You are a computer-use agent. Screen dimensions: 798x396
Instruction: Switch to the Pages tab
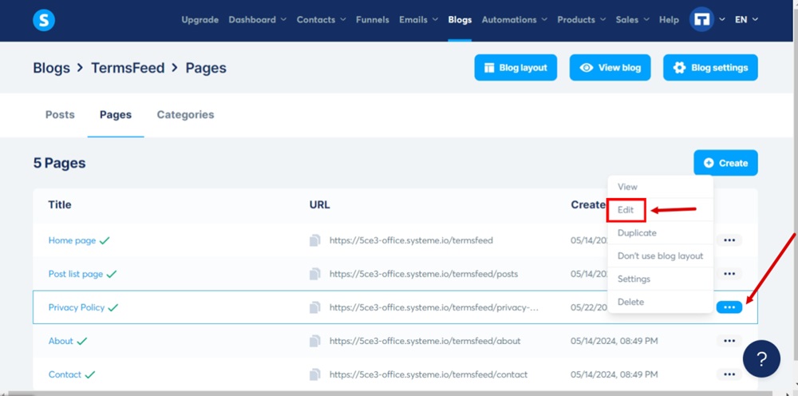(116, 115)
